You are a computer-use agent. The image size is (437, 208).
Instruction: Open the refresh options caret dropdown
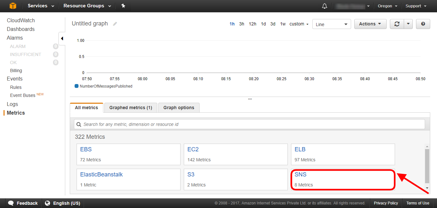click(x=408, y=24)
